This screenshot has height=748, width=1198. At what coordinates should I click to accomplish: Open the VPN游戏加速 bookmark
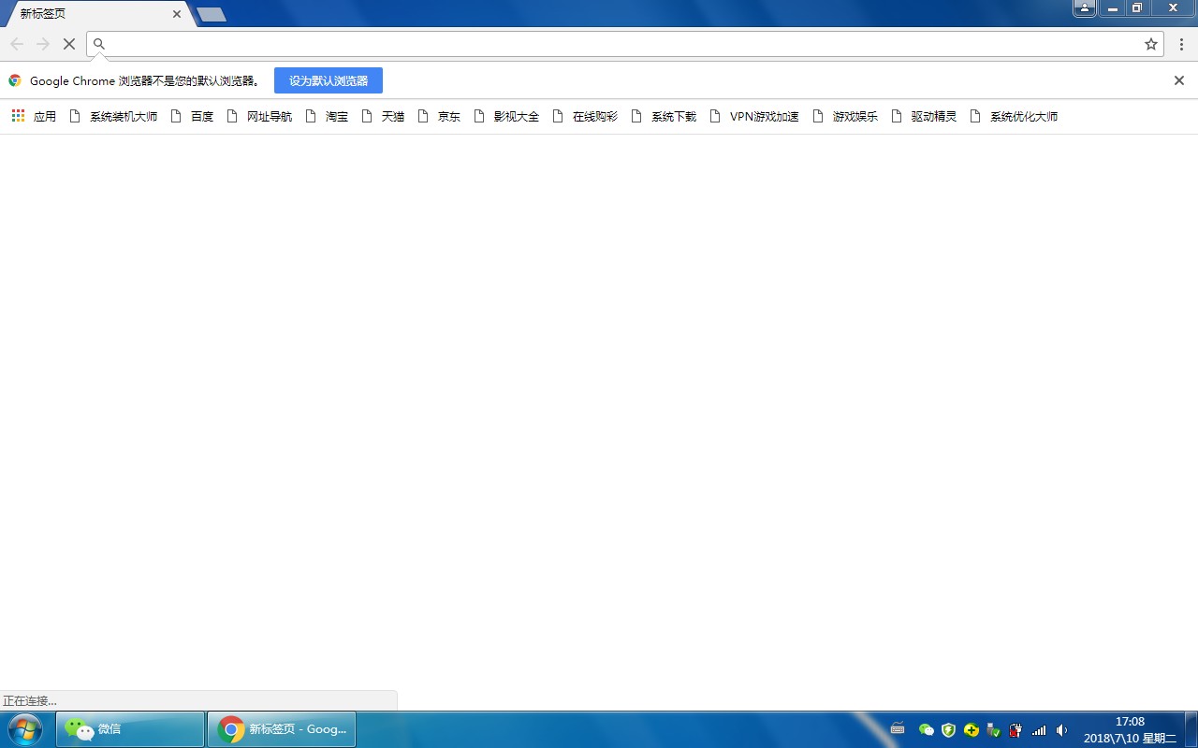[754, 117]
